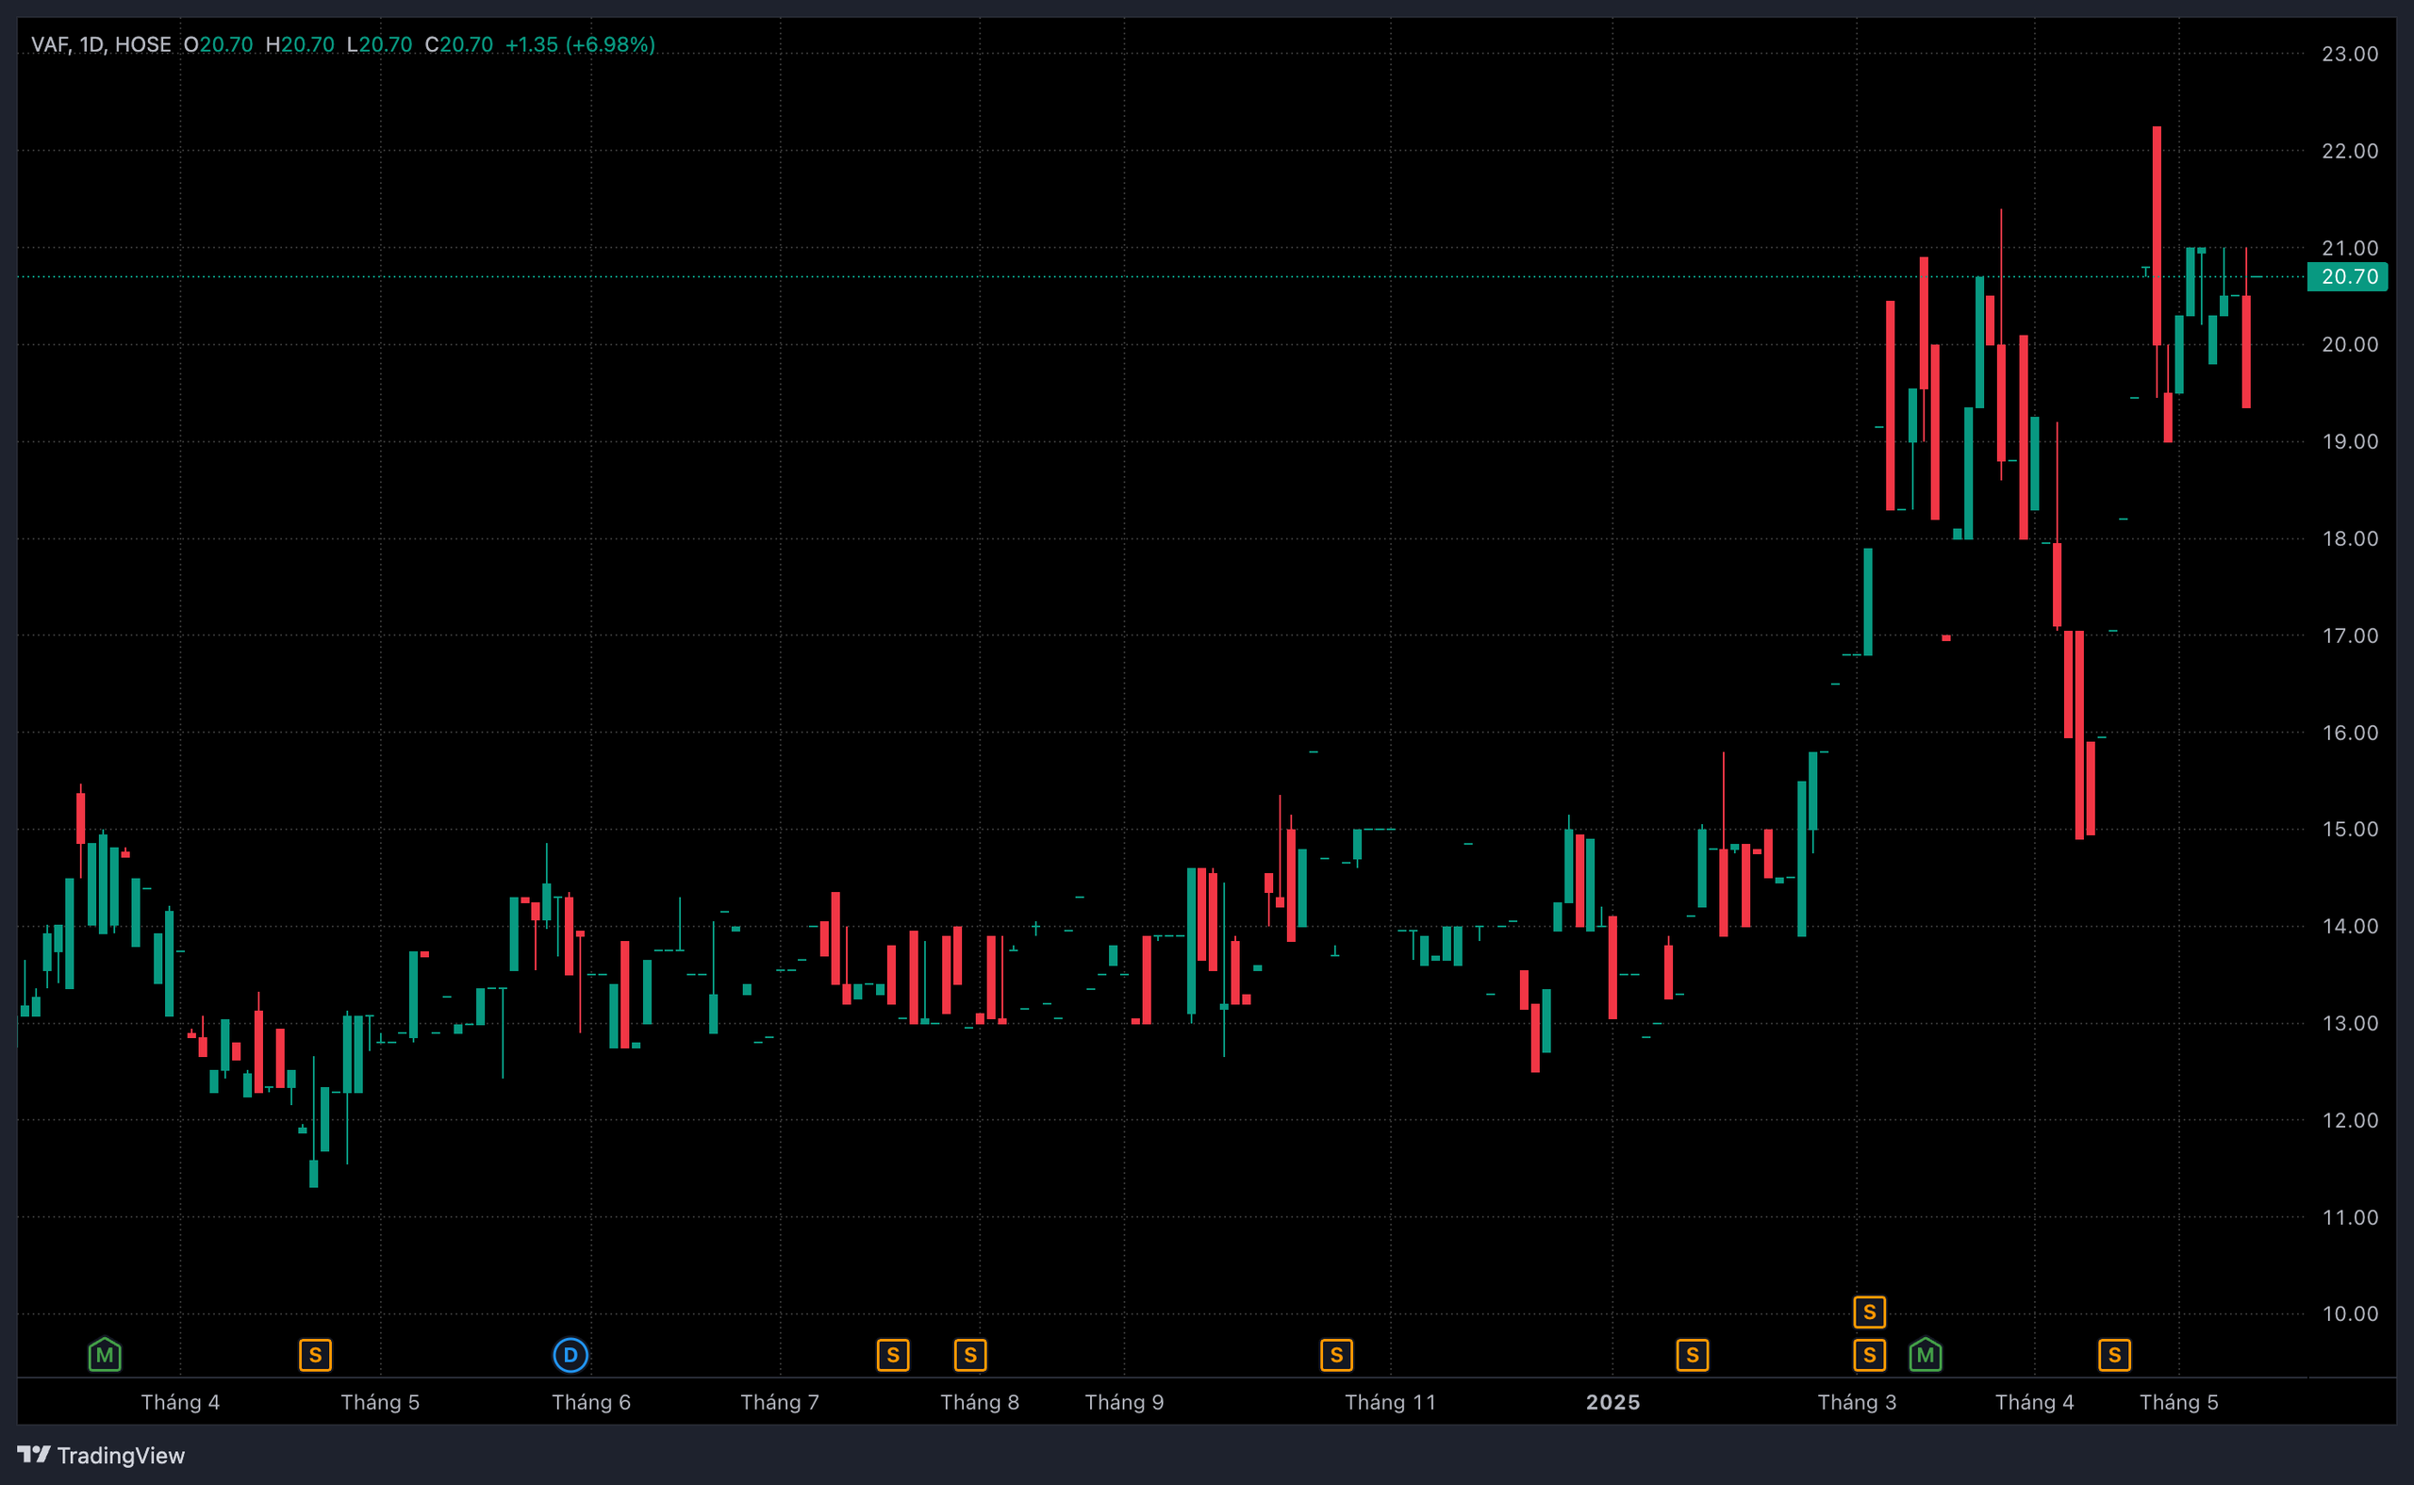The width and height of the screenshot is (2414, 1485).
Task: Click the green M marker beside the stacked S markers
Action: pos(1925,1356)
